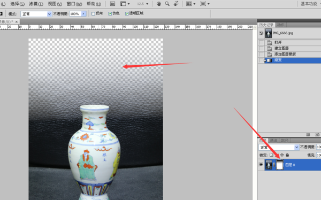Create new snapshot camera icon

[x=317, y=135]
